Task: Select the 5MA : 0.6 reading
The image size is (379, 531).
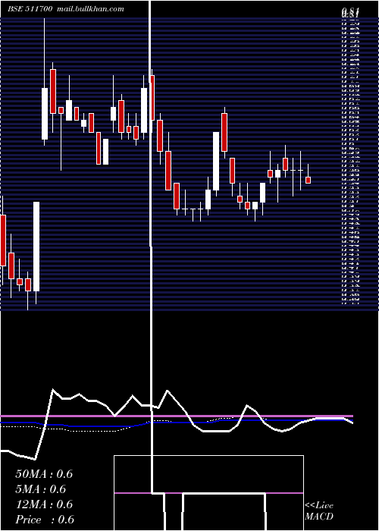Action: coord(41,489)
